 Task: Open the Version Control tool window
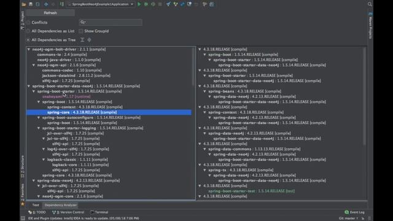68,212
